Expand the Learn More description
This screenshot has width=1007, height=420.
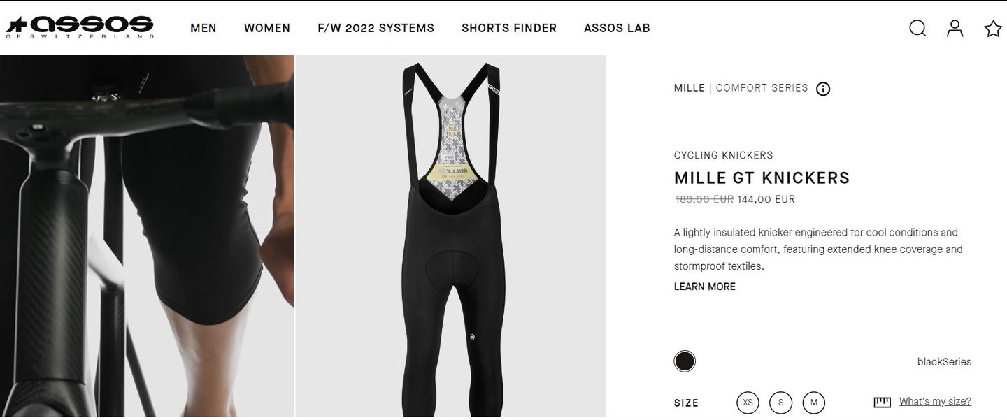click(x=704, y=287)
